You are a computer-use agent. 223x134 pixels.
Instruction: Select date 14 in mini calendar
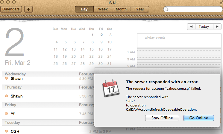[x=83, y=49]
